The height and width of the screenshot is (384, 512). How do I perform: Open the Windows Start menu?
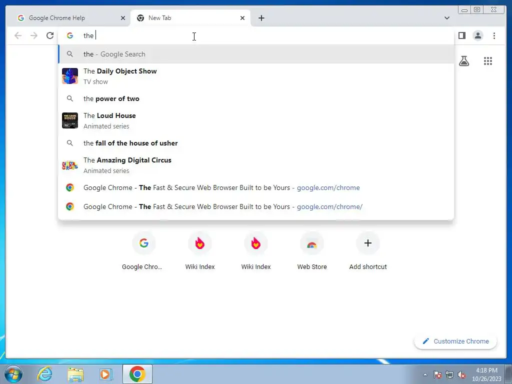(x=13, y=374)
